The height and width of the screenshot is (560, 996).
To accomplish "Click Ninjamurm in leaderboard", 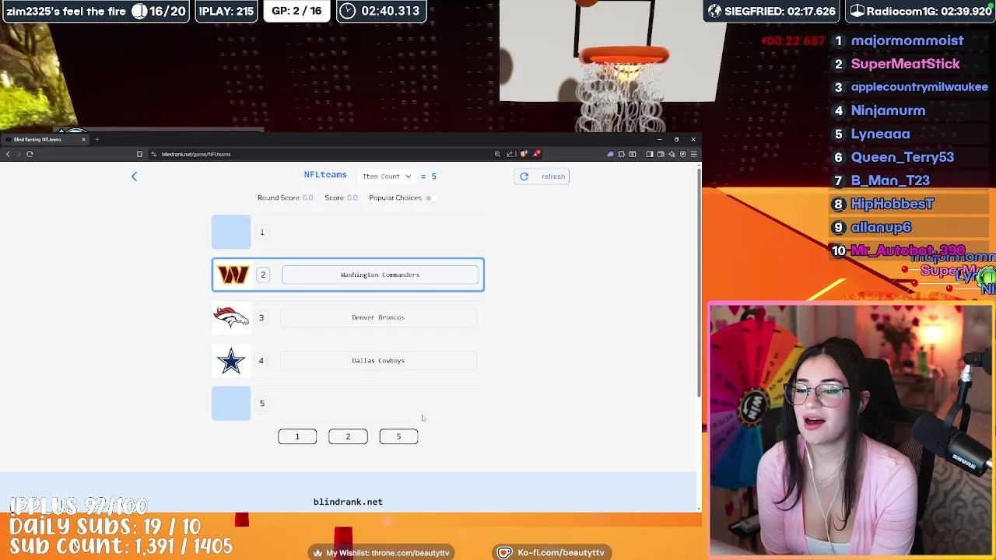I will (x=888, y=110).
